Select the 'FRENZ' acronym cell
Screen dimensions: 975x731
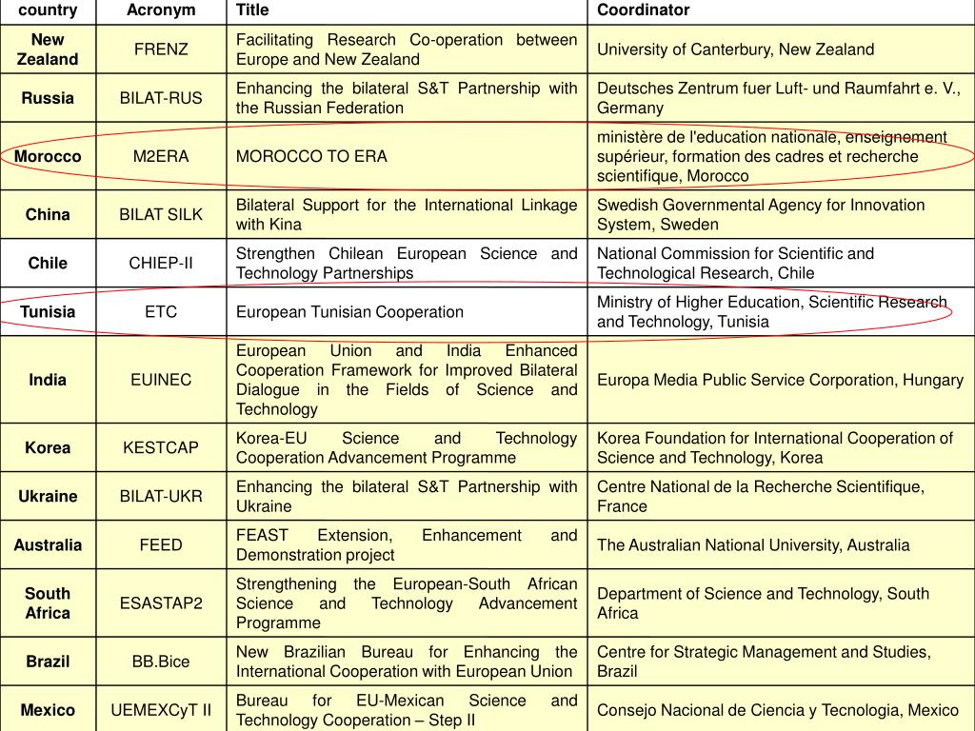click(161, 49)
